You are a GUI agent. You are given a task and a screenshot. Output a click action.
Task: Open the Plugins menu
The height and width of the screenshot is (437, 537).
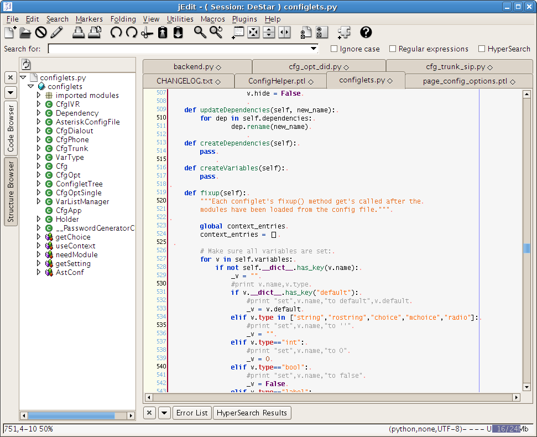tap(244, 19)
